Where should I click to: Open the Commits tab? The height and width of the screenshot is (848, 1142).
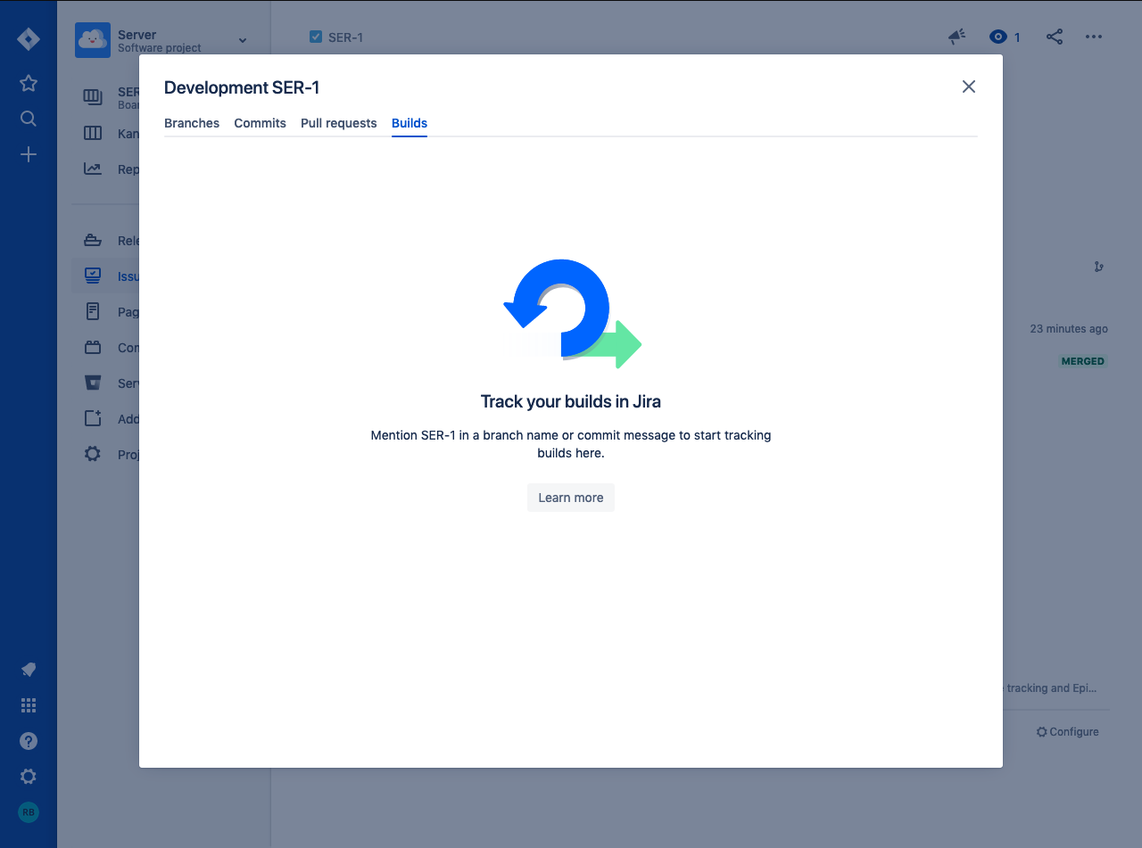click(260, 123)
